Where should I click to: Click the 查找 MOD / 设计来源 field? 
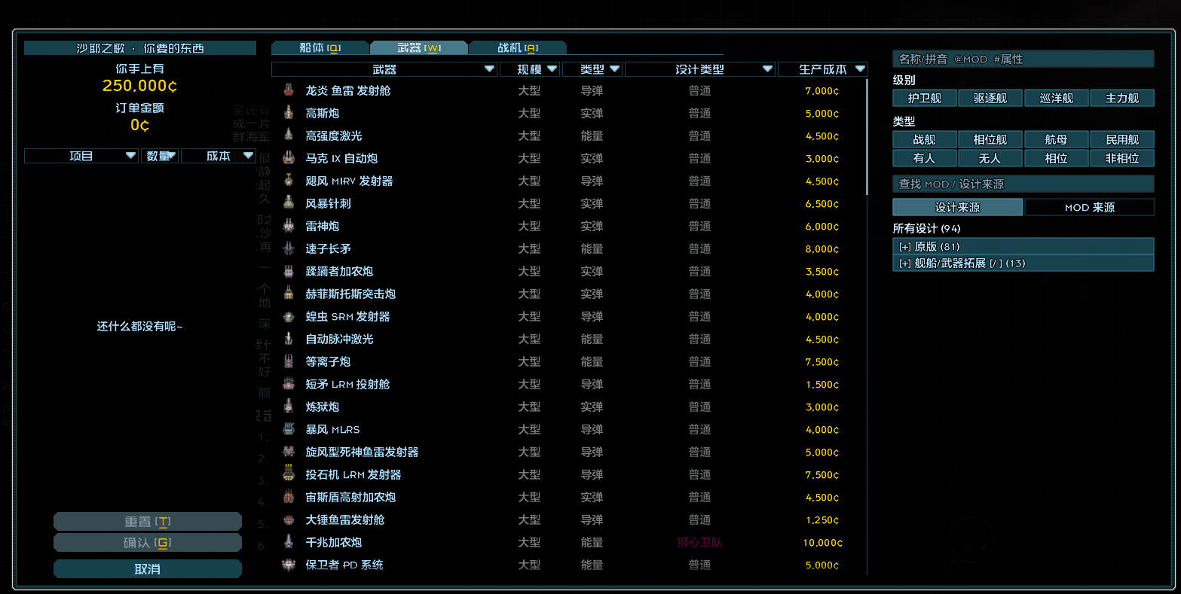pos(1023,184)
